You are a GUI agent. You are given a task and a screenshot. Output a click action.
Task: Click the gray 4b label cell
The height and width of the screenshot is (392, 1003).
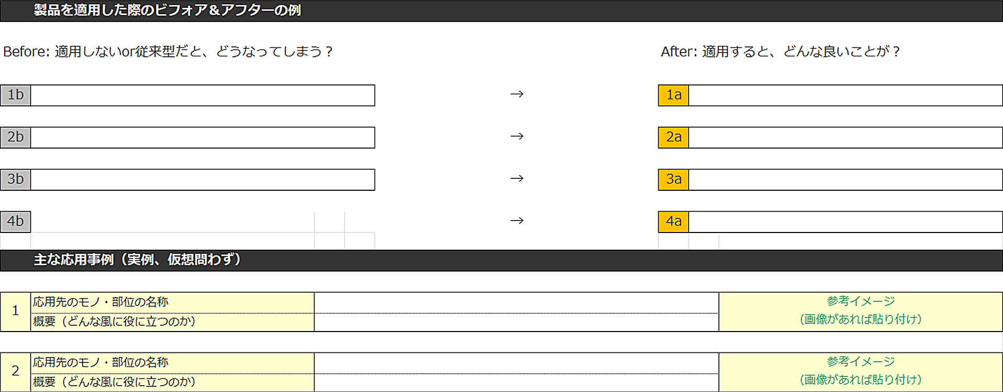point(16,222)
